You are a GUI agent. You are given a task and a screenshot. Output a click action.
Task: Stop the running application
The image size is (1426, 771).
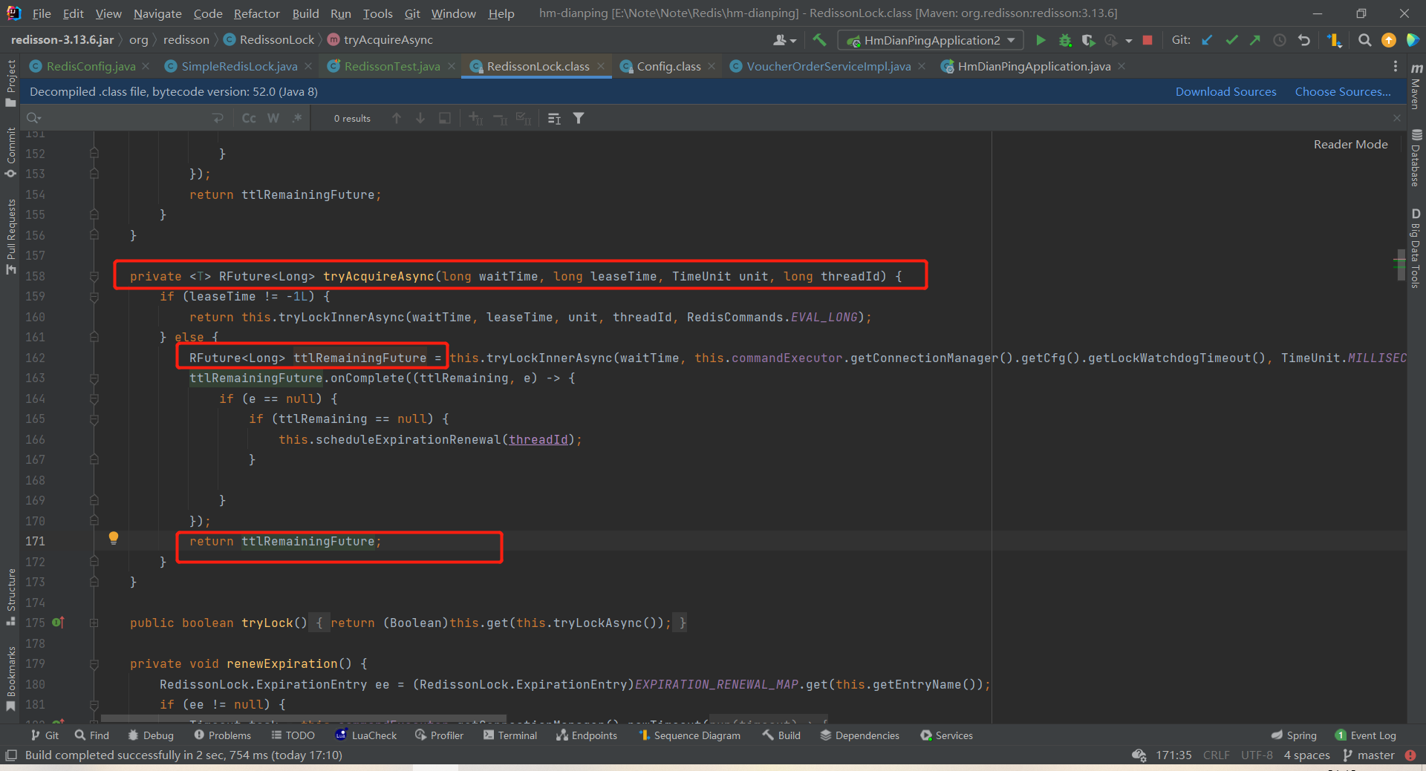[1147, 40]
